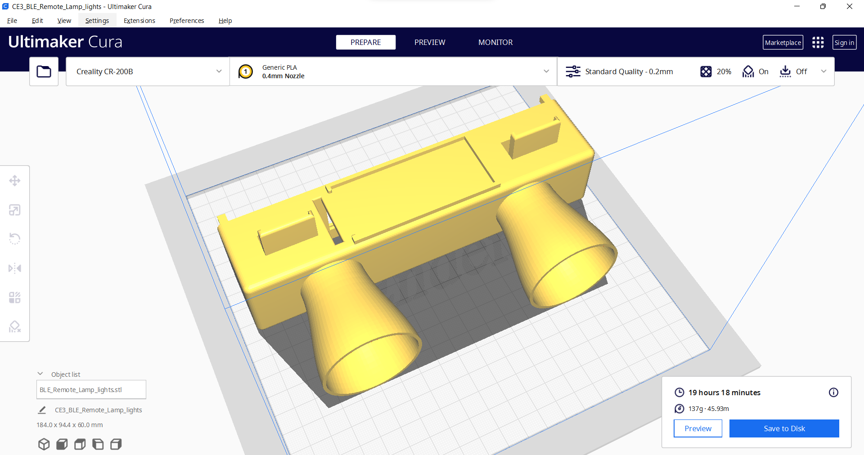Select the Per Model Settings tool
The height and width of the screenshot is (455, 864).
tap(15, 298)
